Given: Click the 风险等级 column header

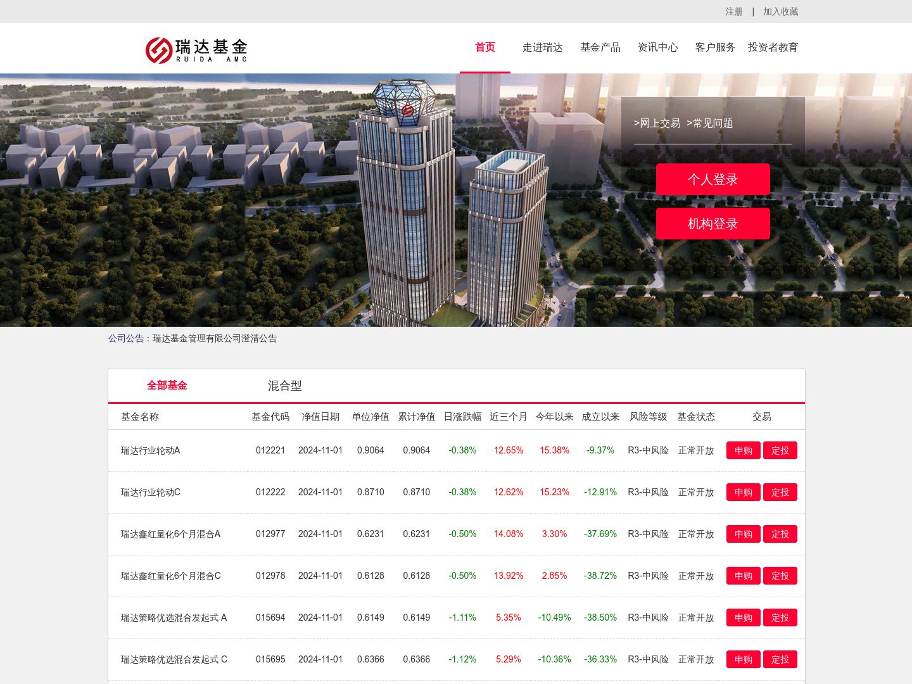Looking at the screenshot, I should tap(649, 417).
